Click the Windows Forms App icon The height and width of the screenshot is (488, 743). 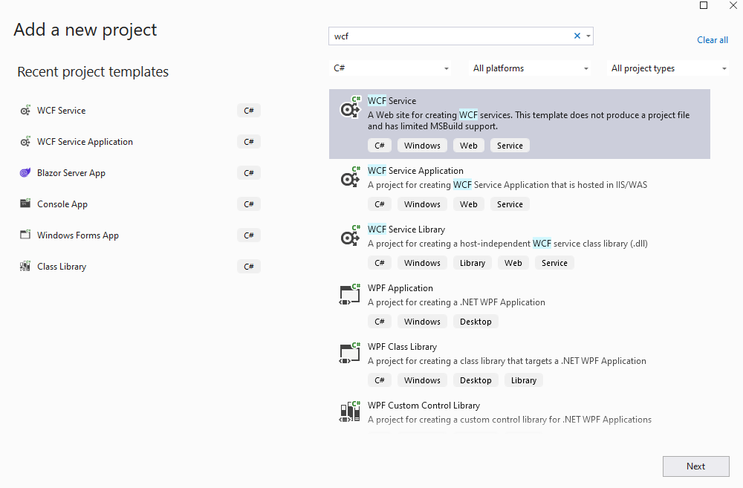pos(25,235)
